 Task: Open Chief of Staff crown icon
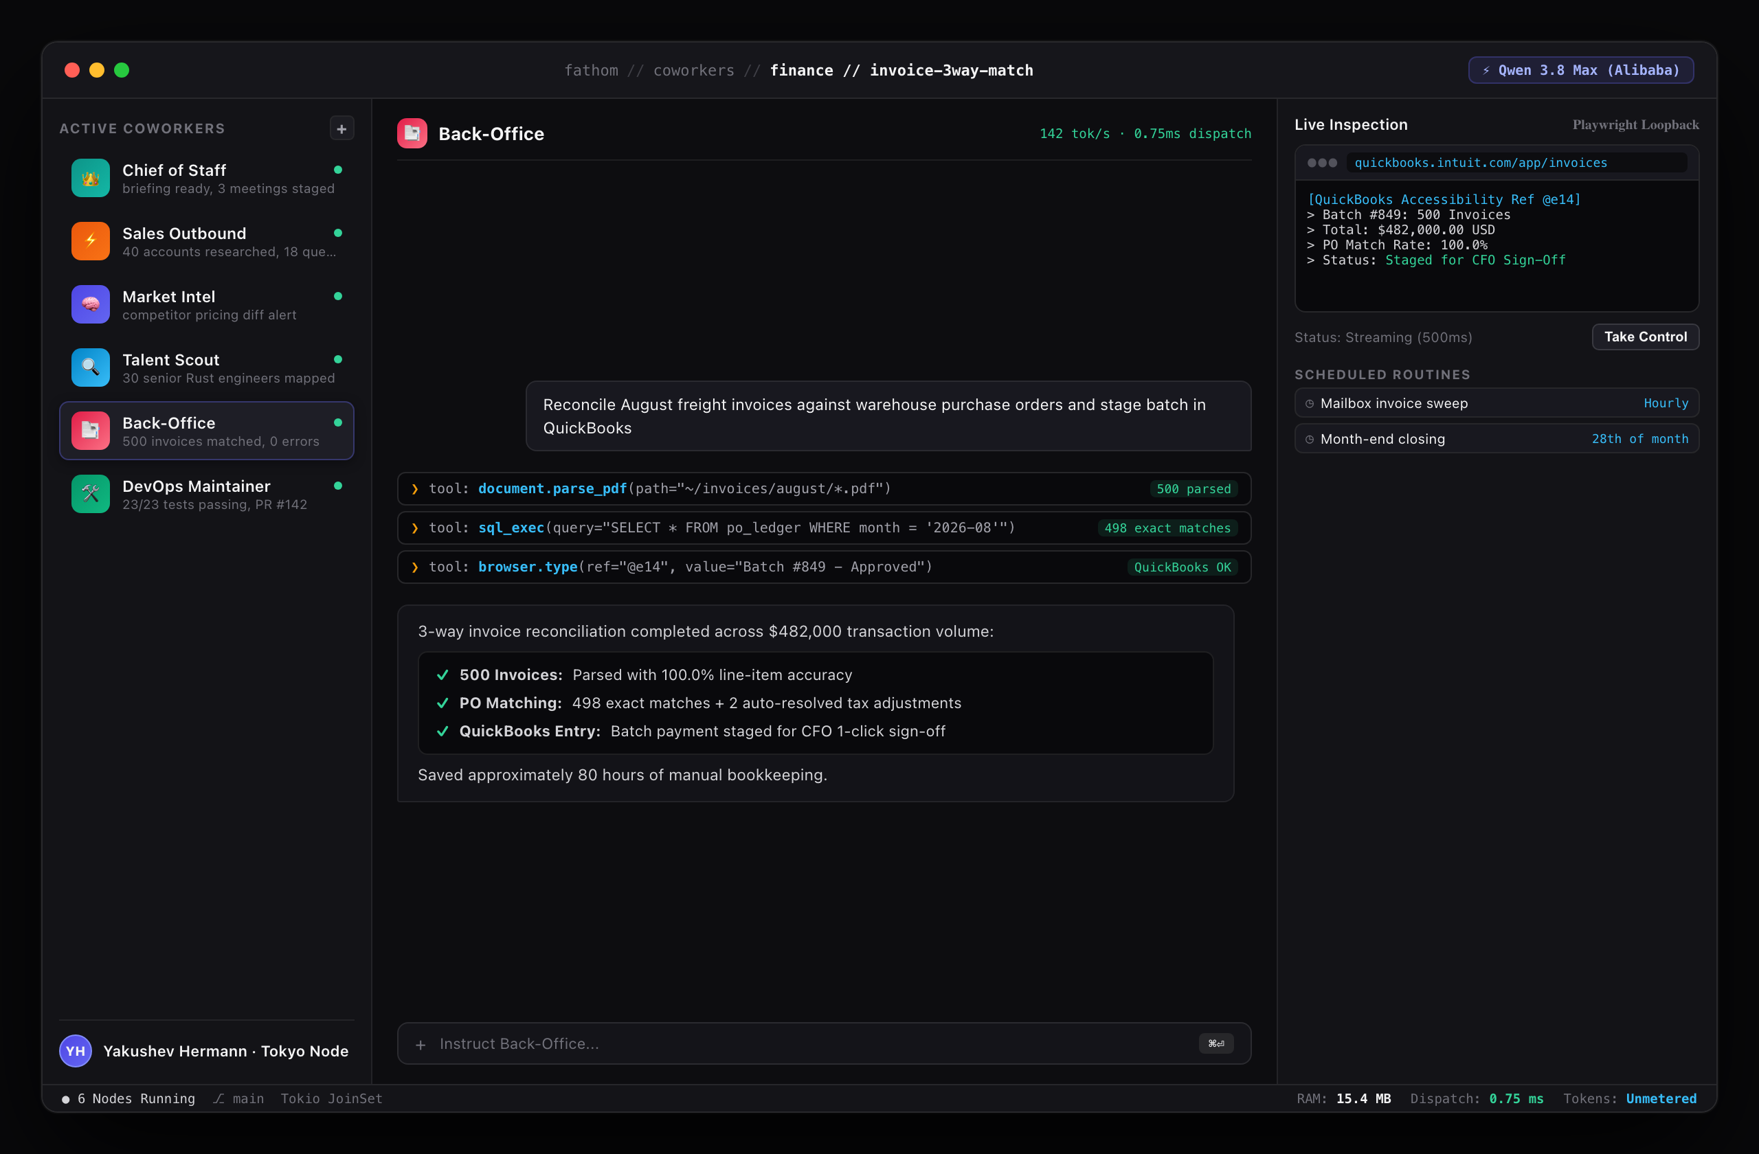click(90, 178)
